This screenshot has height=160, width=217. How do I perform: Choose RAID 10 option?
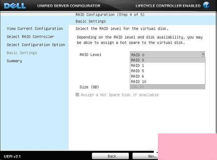pos(168,82)
